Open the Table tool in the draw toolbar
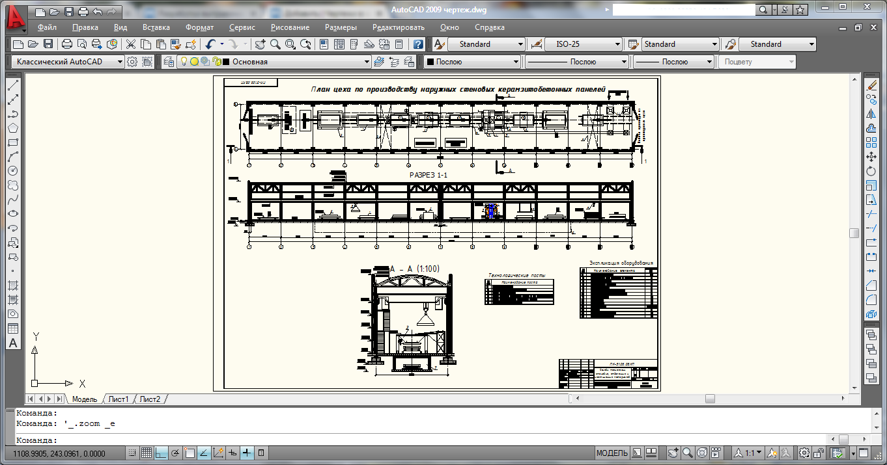The height and width of the screenshot is (465, 887). tap(12, 328)
